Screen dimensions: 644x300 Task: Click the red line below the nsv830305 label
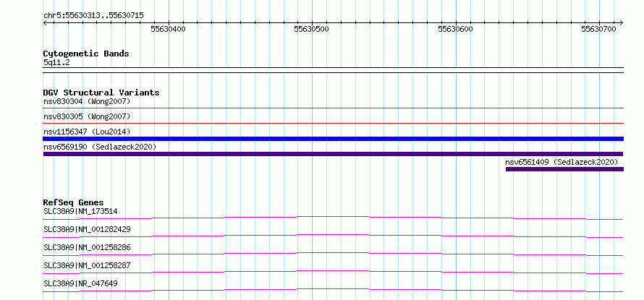(x=334, y=123)
